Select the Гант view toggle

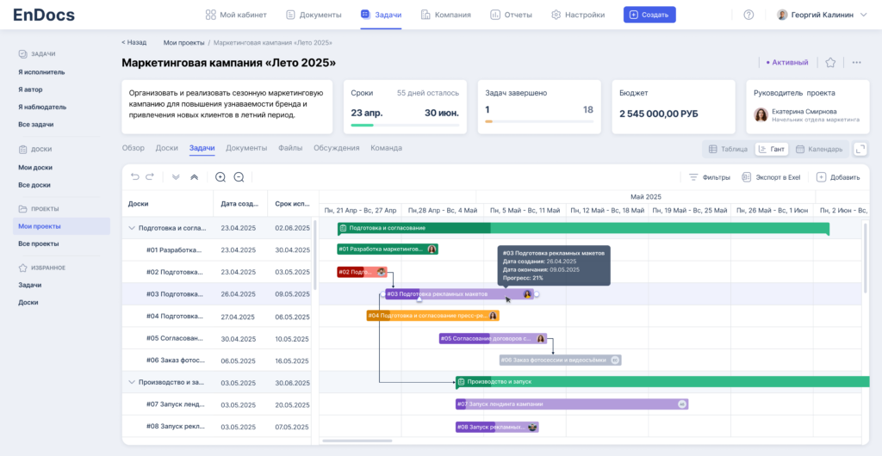click(771, 149)
